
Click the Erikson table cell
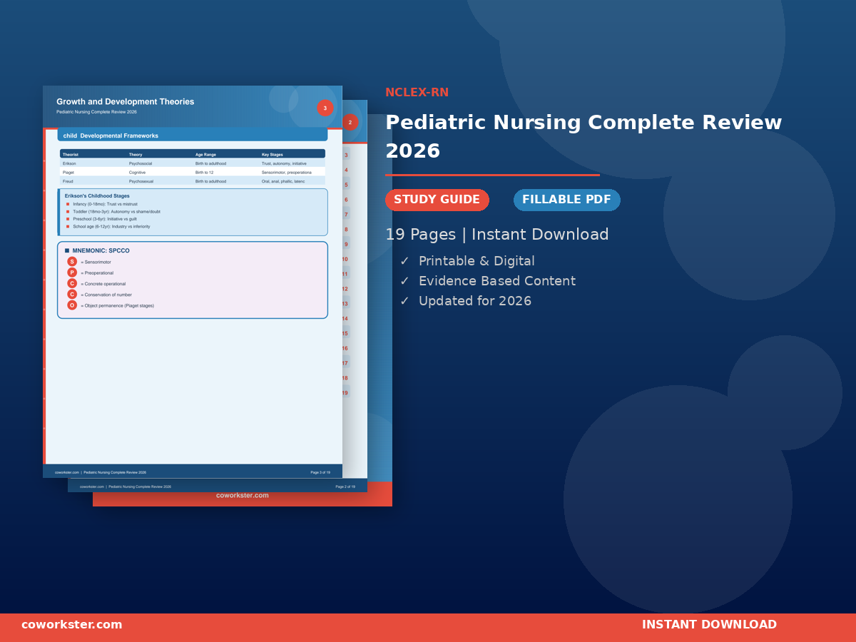click(69, 163)
